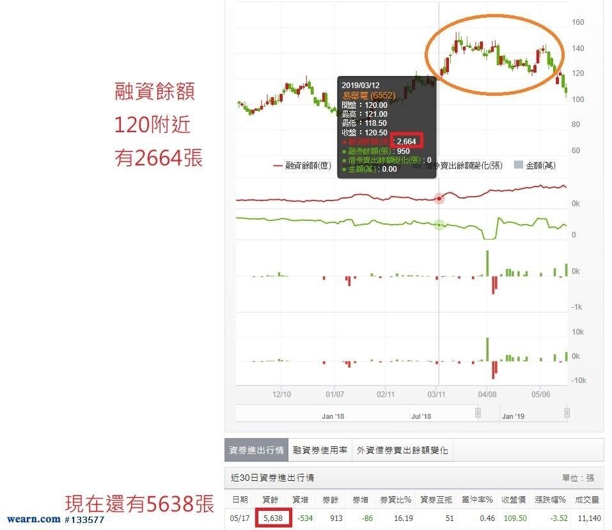Screen dimensions: 612x530
Task: Select the 資券進出行情 tab
Action: (256, 450)
